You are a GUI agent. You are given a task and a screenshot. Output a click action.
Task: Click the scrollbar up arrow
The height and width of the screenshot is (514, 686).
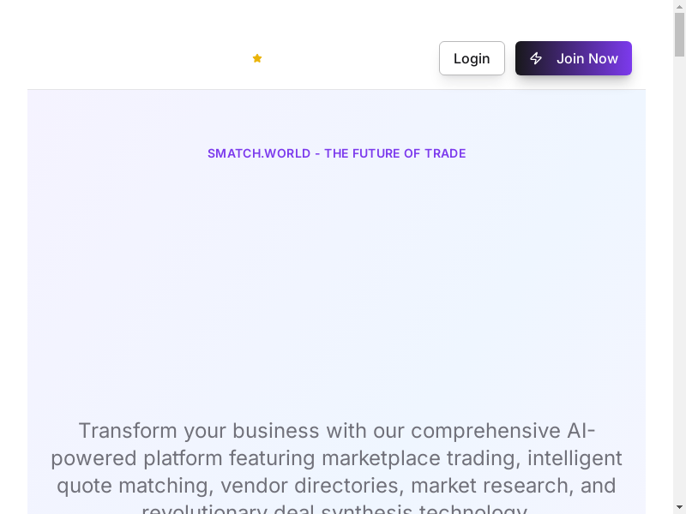[679, 6]
